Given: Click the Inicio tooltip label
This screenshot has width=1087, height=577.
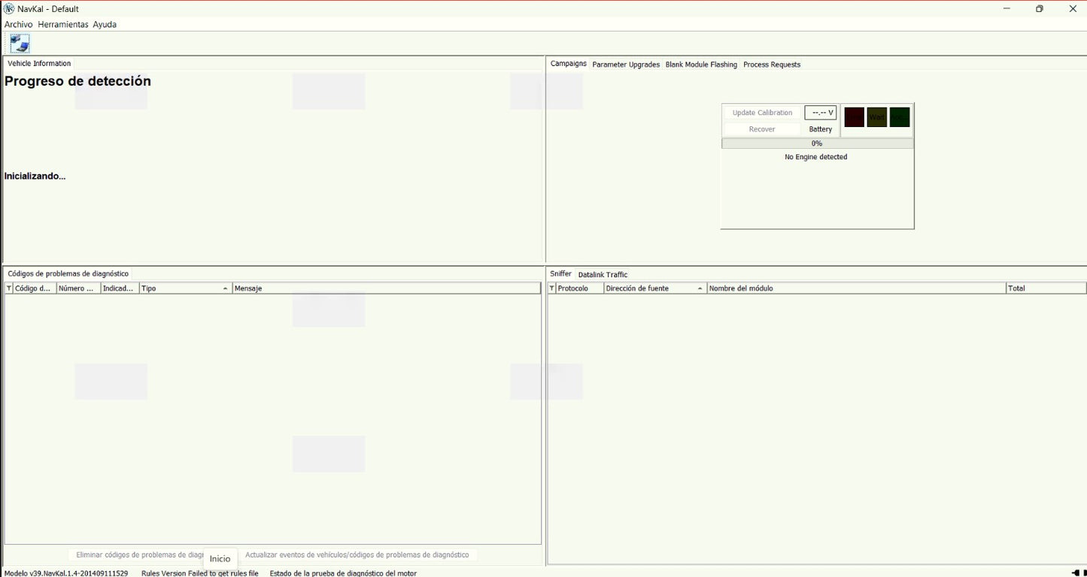Looking at the screenshot, I should click(x=220, y=559).
